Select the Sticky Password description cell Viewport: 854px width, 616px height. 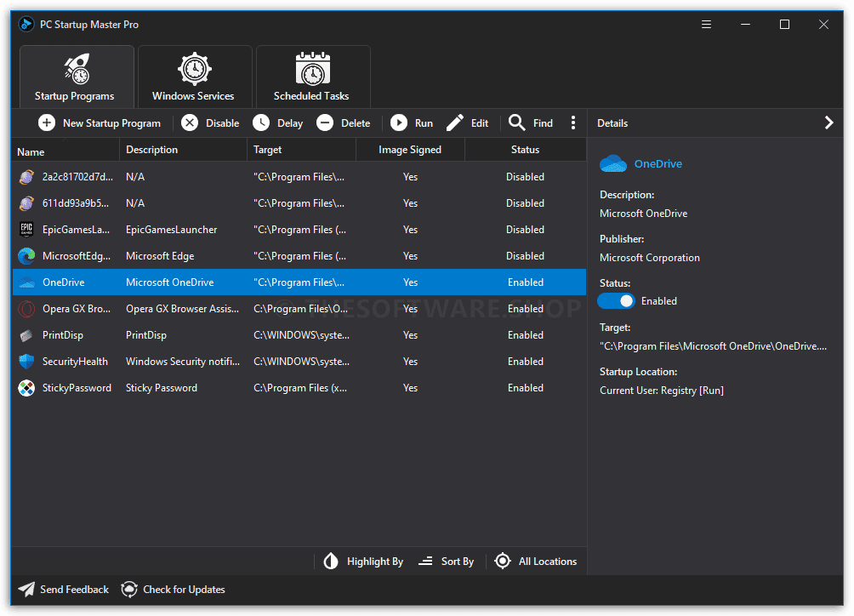[x=162, y=388]
